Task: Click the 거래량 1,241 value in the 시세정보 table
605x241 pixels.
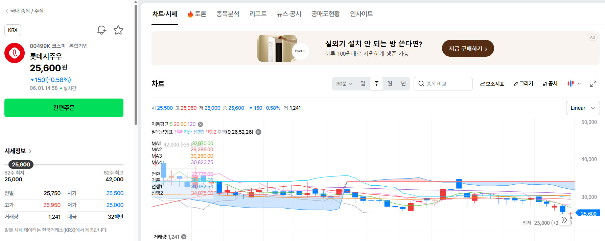Action: tap(54, 217)
